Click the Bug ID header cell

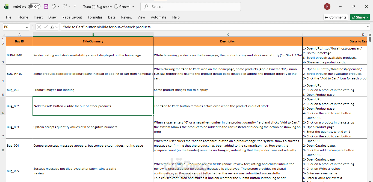tap(19, 41)
